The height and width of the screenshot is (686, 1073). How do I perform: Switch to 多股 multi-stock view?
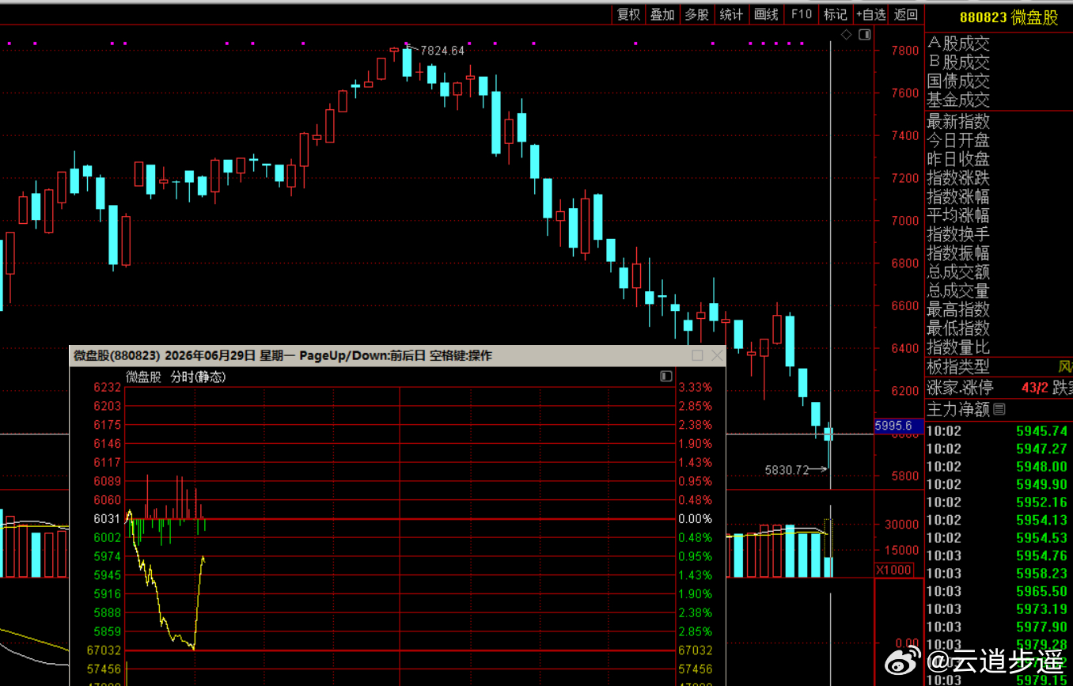[697, 14]
